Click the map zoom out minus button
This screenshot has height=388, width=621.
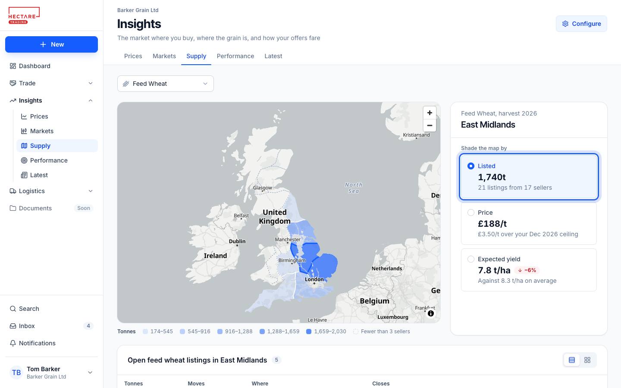click(430, 125)
